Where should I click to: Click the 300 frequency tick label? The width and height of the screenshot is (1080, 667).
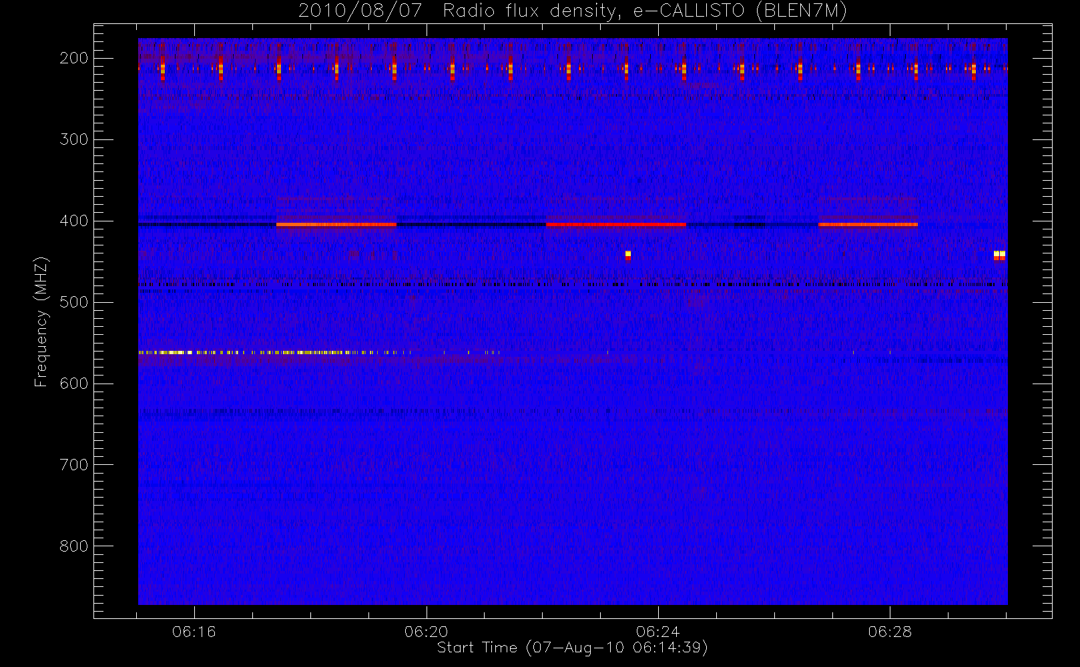(x=74, y=139)
